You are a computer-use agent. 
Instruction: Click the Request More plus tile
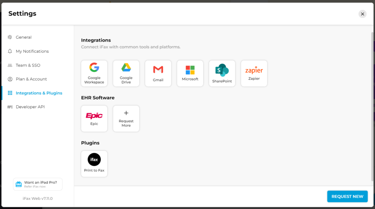pyautogui.click(x=126, y=118)
